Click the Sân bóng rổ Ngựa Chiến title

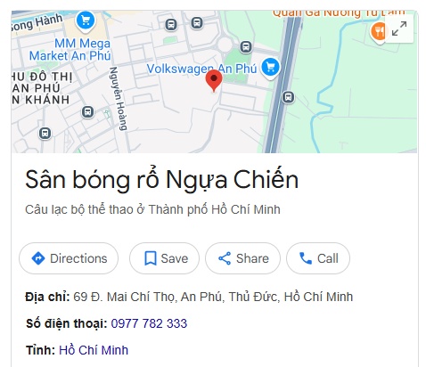pyautogui.click(x=162, y=180)
